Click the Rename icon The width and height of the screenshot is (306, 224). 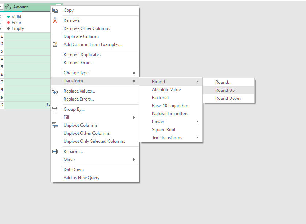(55, 152)
